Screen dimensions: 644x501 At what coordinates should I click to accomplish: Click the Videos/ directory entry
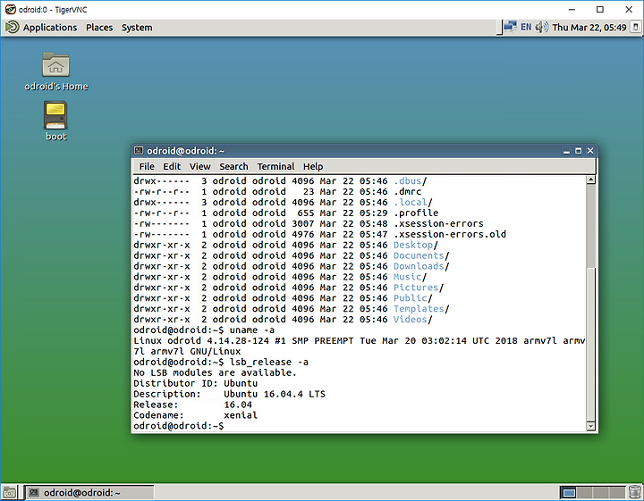pos(412,320)
